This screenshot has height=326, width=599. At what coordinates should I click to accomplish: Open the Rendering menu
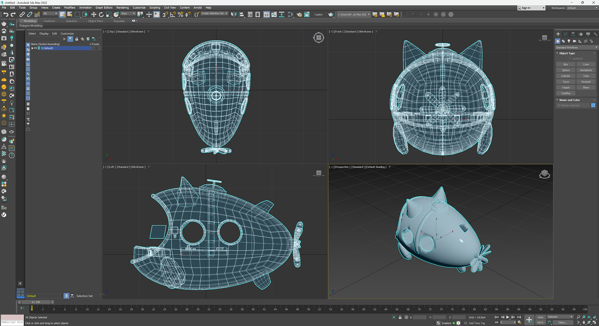click(122, 7)
